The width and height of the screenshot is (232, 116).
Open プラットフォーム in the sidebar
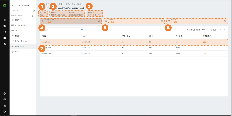[x=23, y=41]
